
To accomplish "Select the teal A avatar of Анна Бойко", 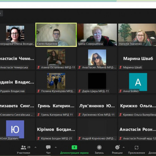I will tap(138, 82).
